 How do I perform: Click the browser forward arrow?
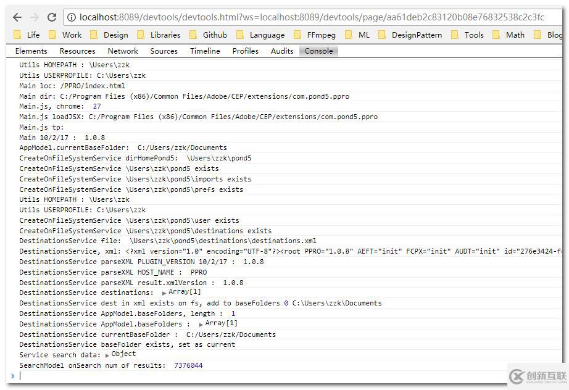coord(35,17)
